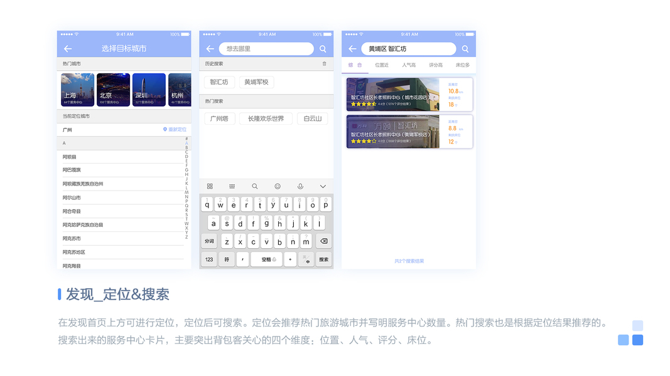Tap the g key on keyboard
Image resolution: width=670 pixels, height=376 pixels.
[x=266, y=223]
